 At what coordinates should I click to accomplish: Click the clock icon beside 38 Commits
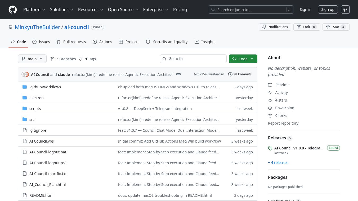pyautogui.click(x=230, y=74)
